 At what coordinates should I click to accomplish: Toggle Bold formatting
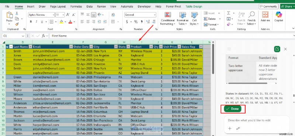pos(31,22)
